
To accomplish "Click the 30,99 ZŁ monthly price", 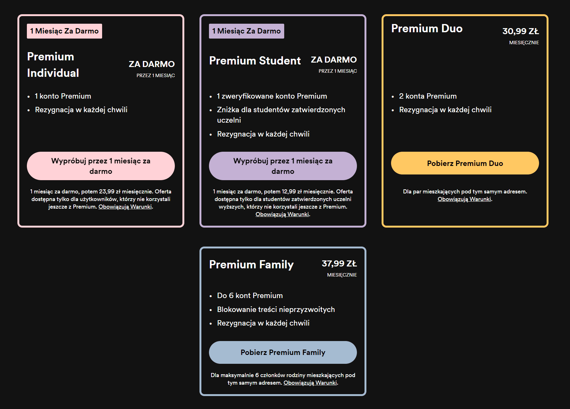I will coord(520,31).
